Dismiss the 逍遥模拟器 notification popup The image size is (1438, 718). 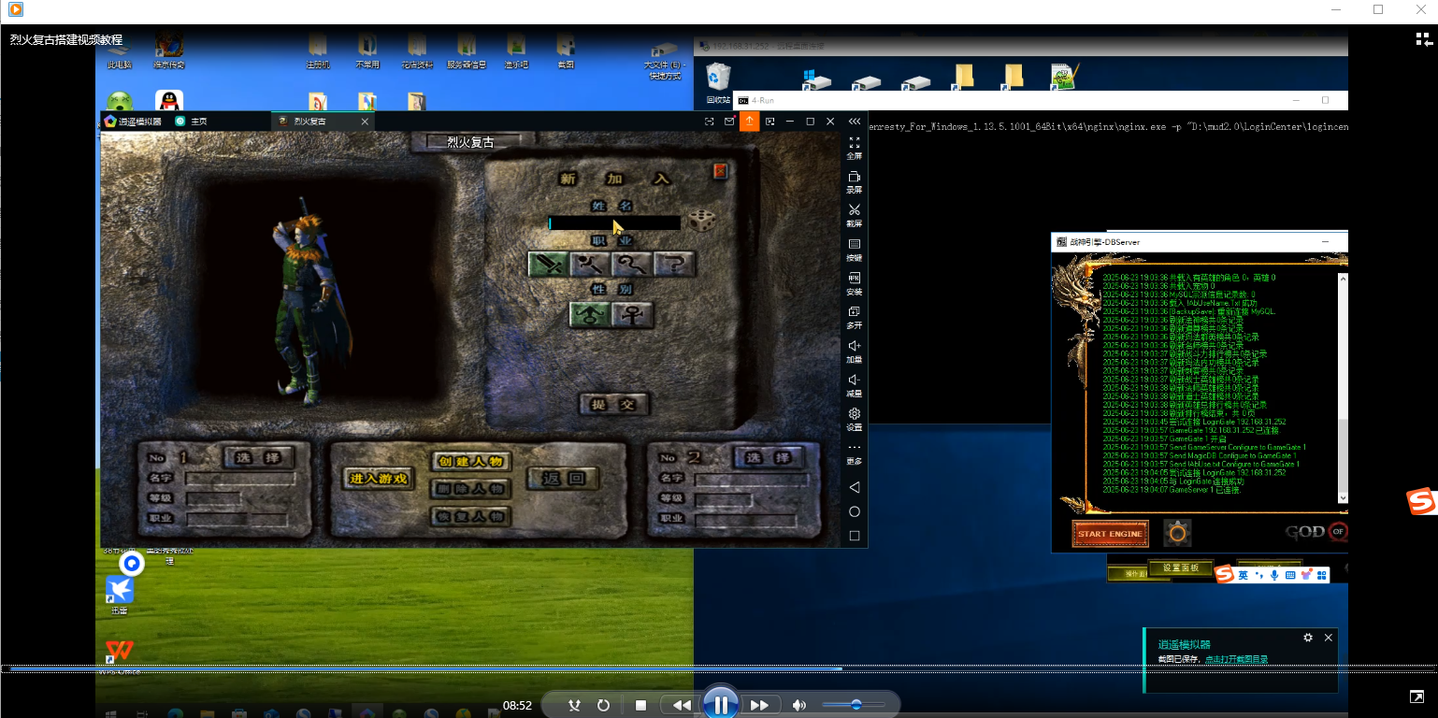1329,638
